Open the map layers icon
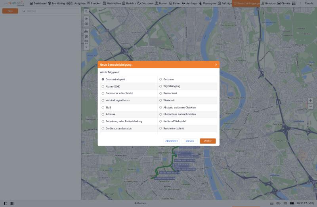Viewport: 317px width, 207px height. click(x=86, y=24)
